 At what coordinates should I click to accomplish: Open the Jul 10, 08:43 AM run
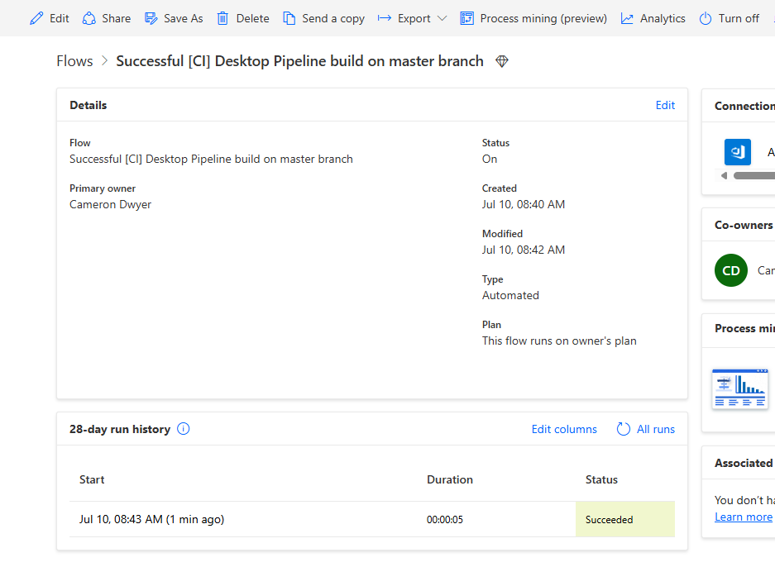click(151, 519)
